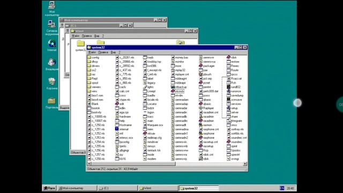Select the rasmon program icon

pyautogui.click(x=200, y=125)
